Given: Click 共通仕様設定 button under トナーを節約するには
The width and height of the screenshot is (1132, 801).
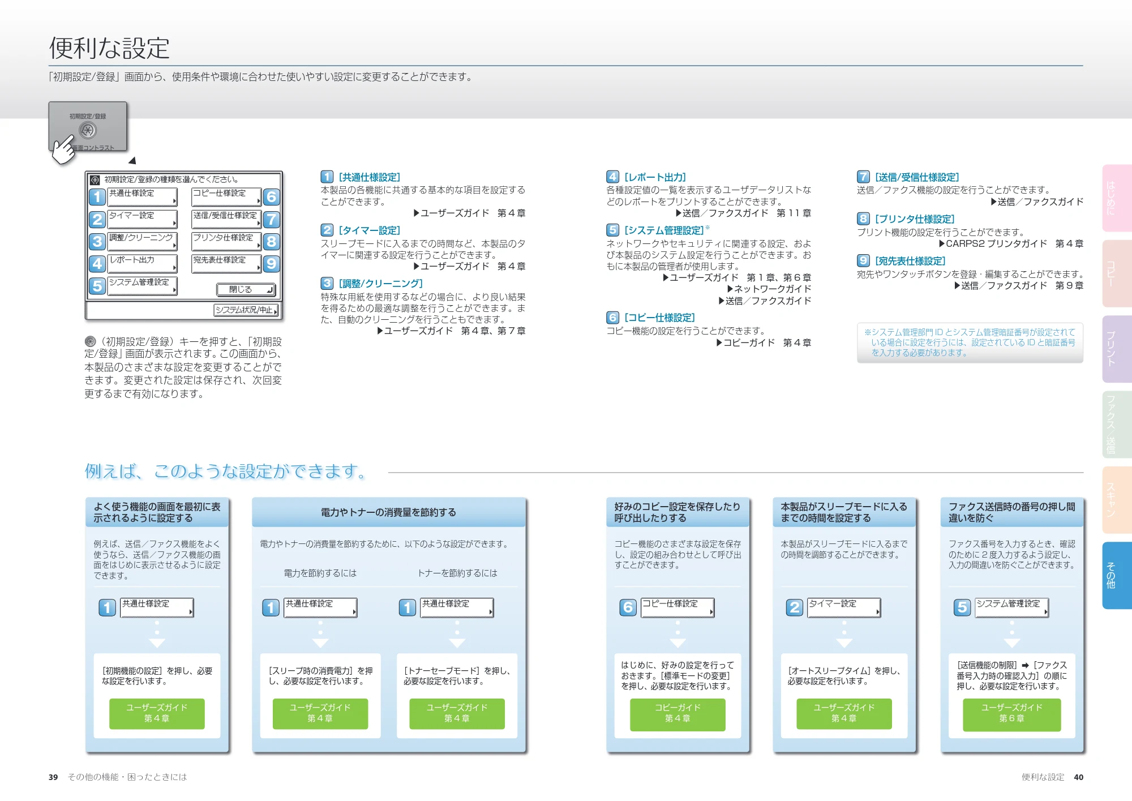Looking at the screenshot, I should click(457, 607).
